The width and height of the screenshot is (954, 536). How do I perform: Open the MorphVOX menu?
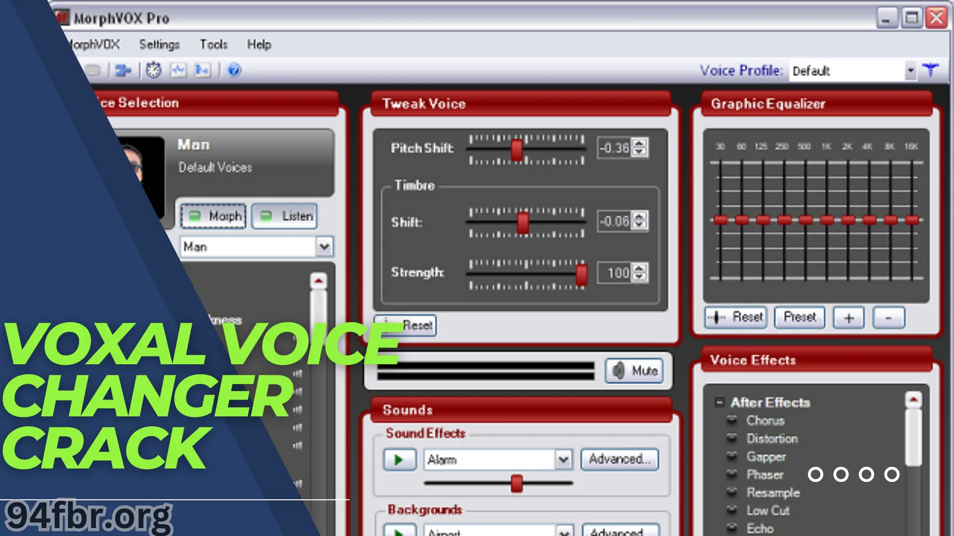pos(93,45)
